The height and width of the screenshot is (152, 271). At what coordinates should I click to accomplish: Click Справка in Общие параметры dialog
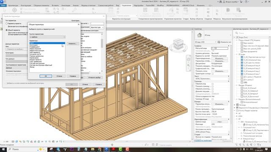pos(73,76)
